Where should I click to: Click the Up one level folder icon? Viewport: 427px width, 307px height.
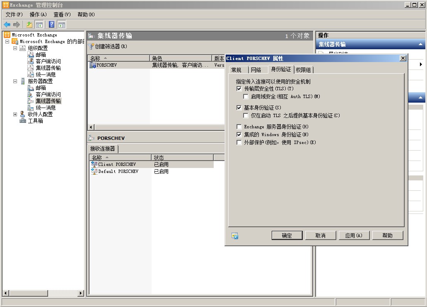tap(29, 25)
